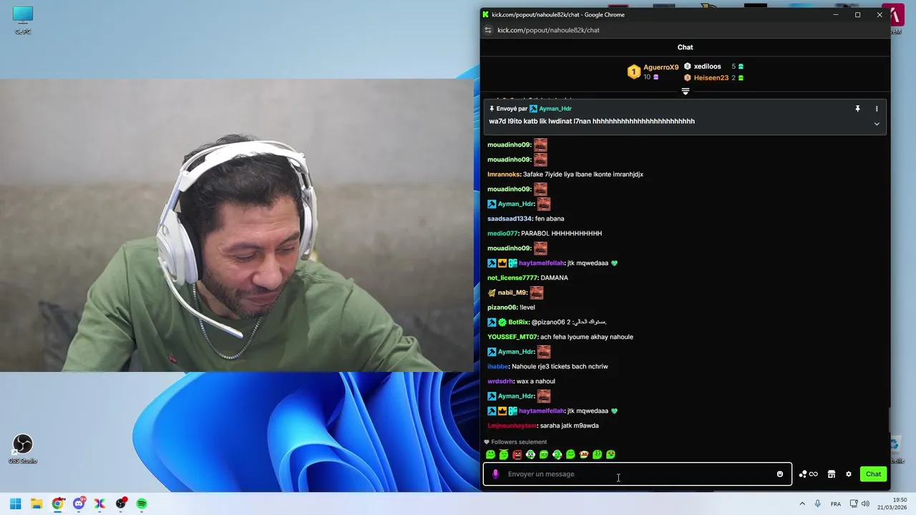Click Chrome site info icon in address bar

tap(488, 30)
